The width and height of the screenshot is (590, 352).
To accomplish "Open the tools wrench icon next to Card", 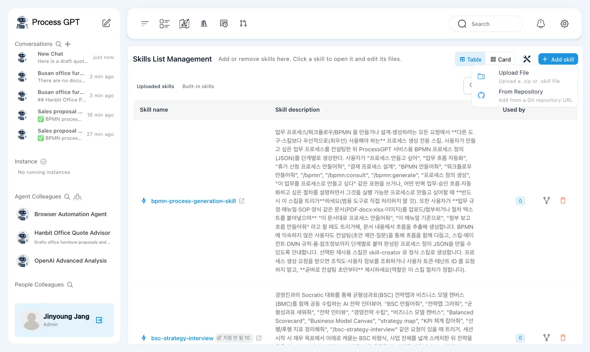I will click(x=527, y=59).
